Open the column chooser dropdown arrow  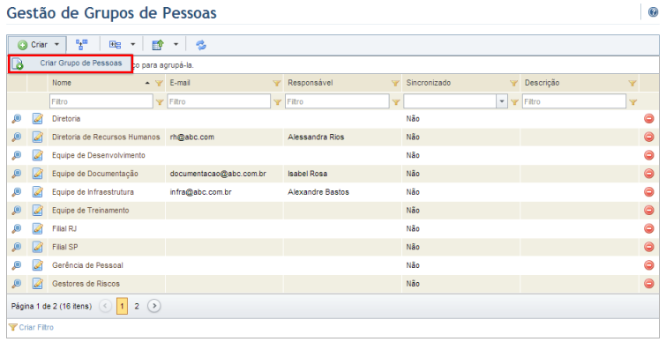tap(132, 45)
